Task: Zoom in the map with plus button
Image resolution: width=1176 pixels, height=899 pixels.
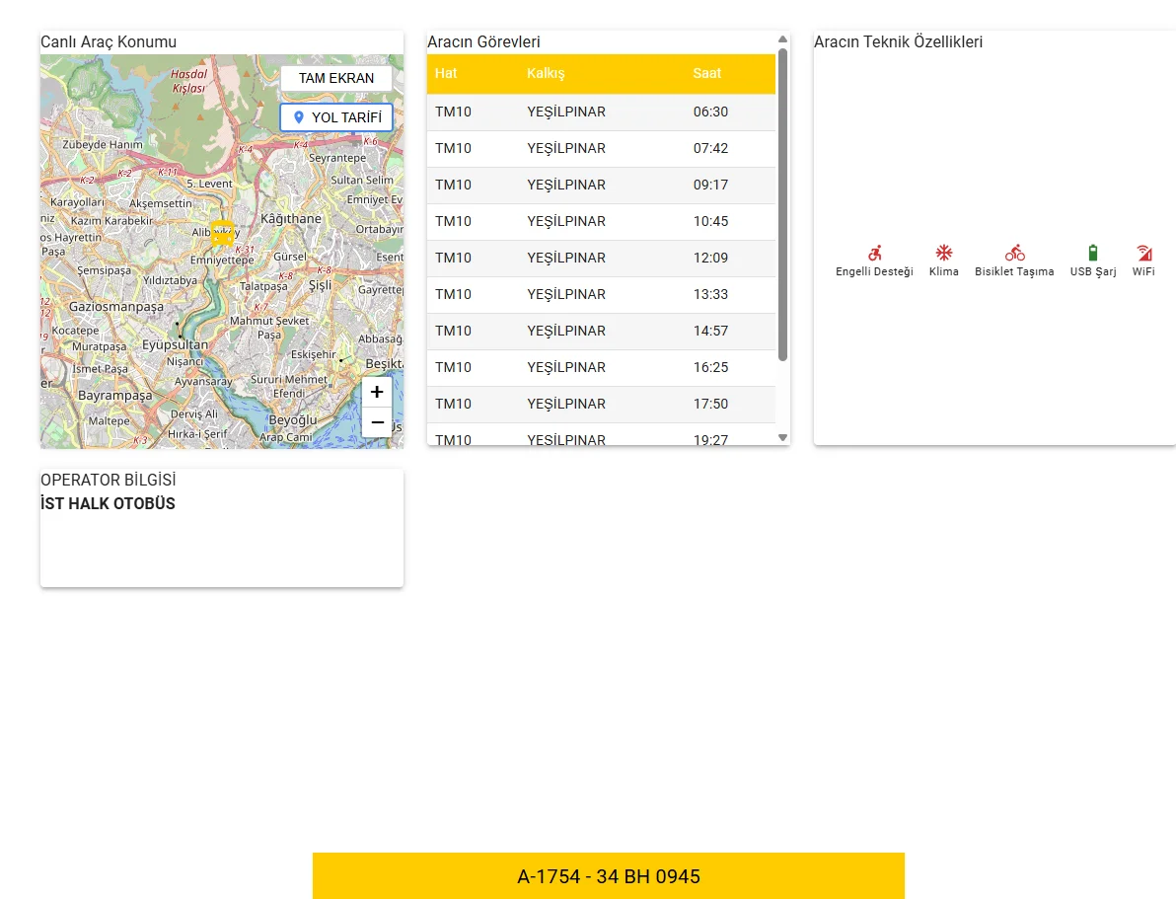Action: pyautogui.click(x=377, y=392)
